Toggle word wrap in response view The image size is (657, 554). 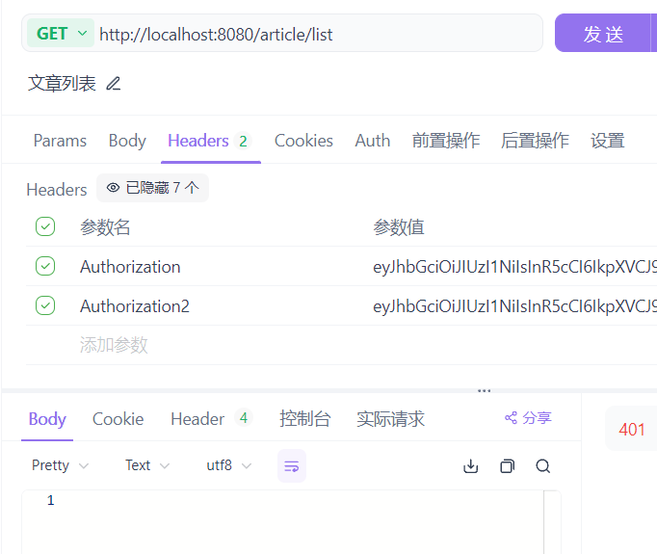[x=292, y=466]
